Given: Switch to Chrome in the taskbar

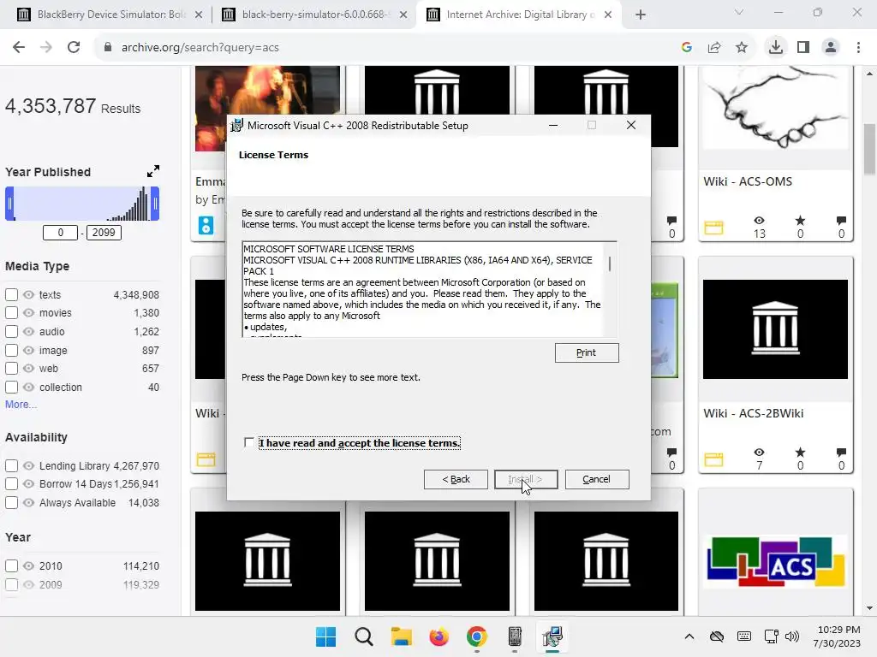Looking at the screenshot, I should point(476,636).
